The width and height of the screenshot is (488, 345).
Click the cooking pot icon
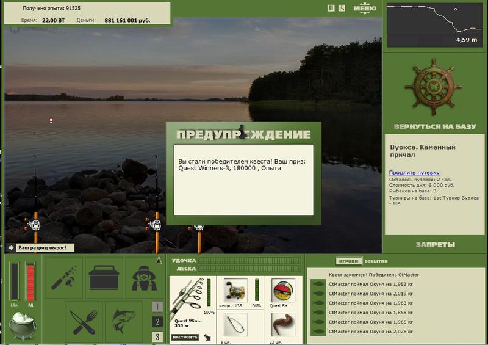23,325
